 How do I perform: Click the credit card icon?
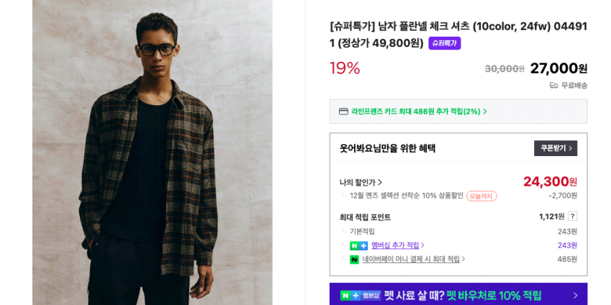(x=343, y=111)
